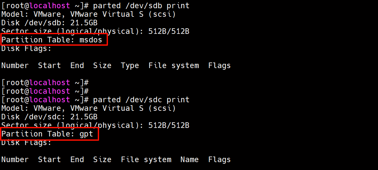
Task: Click the first empty root@localhost prompt line
Action: coord(45,83)
